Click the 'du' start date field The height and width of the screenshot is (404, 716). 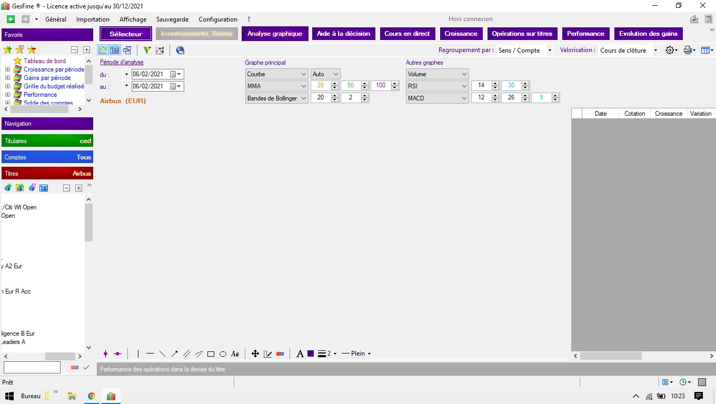pos(151,74)
